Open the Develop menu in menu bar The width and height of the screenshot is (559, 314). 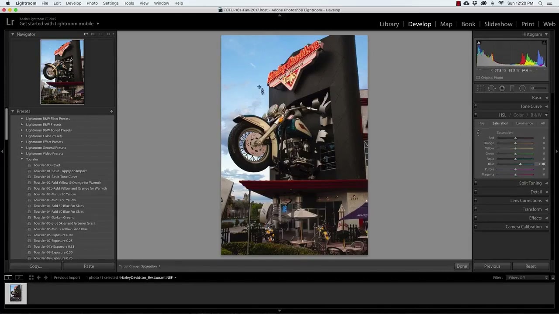[x=73, y=3]
